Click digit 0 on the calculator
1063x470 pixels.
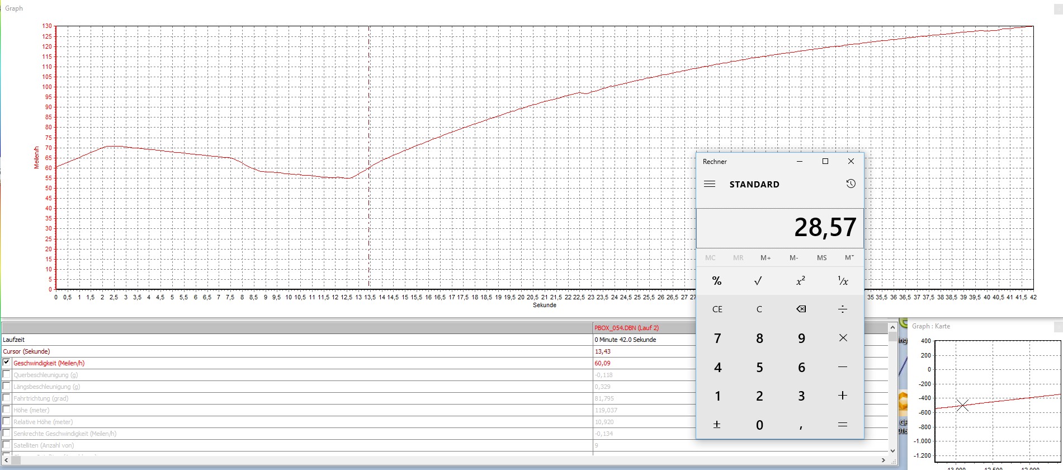click(759, 425)
